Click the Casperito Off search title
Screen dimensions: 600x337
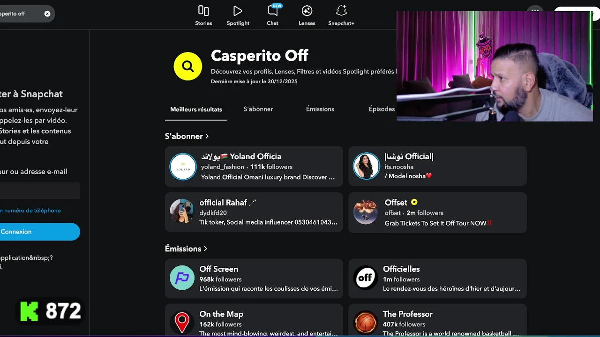[260, 56]
